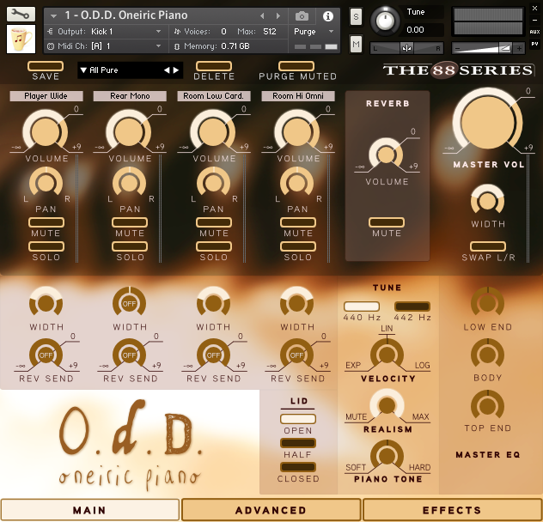This screenshot has width=543, height=522.
Task: Click the wrench edit instrument icon
Action: 21,14
